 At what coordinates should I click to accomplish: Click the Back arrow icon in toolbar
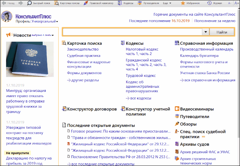[x=4, y=3]
